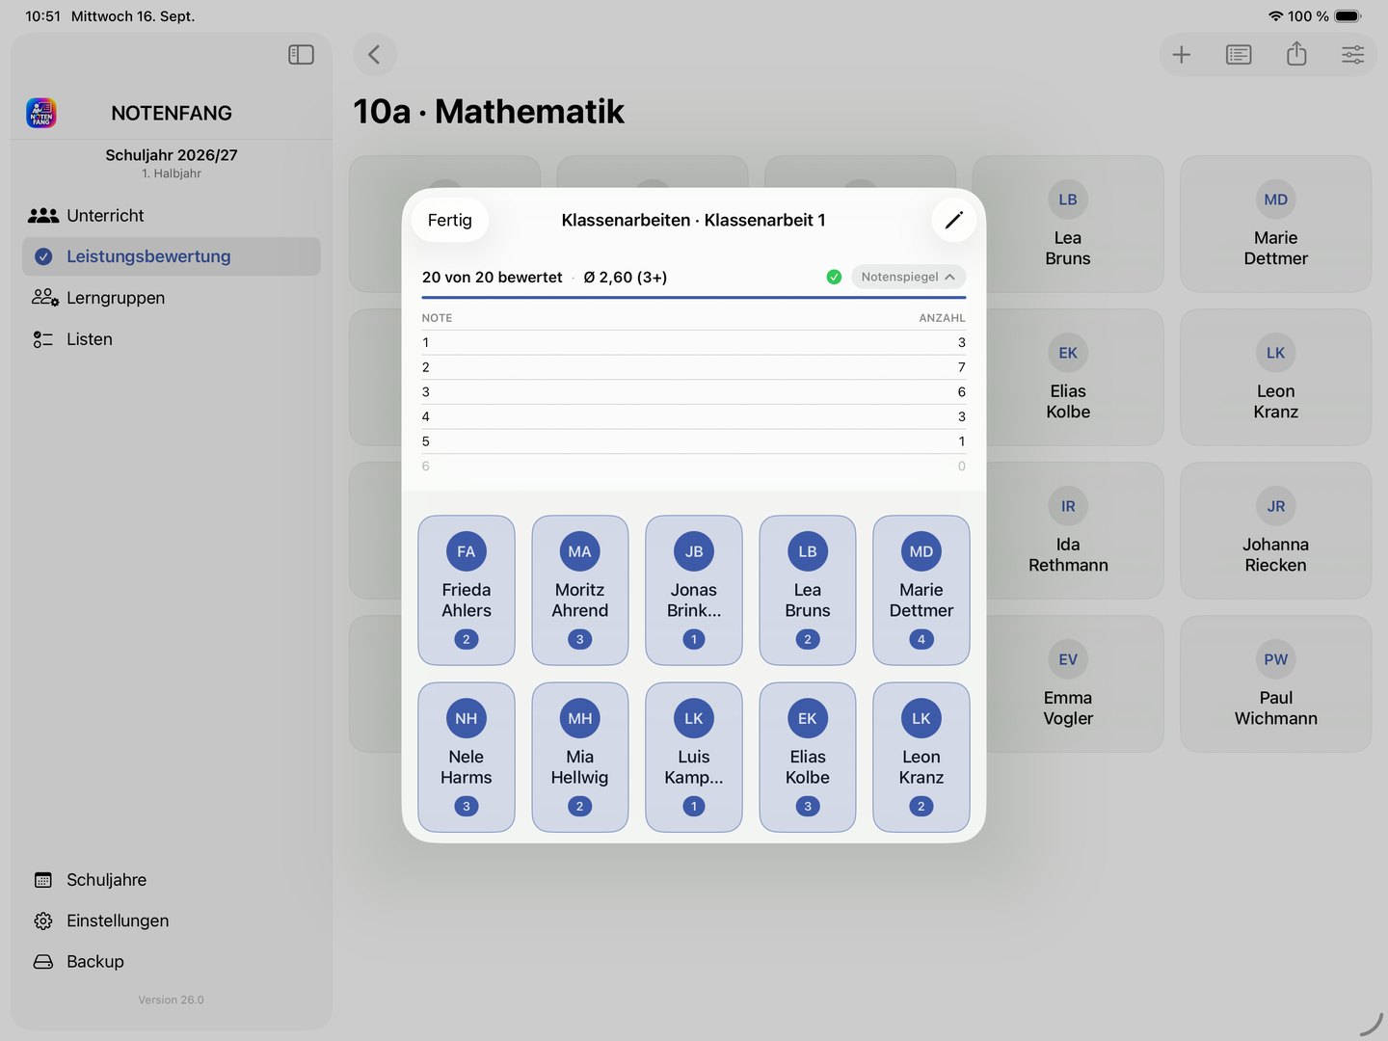Select Elias Kolbe card in popup

[808, 758]
